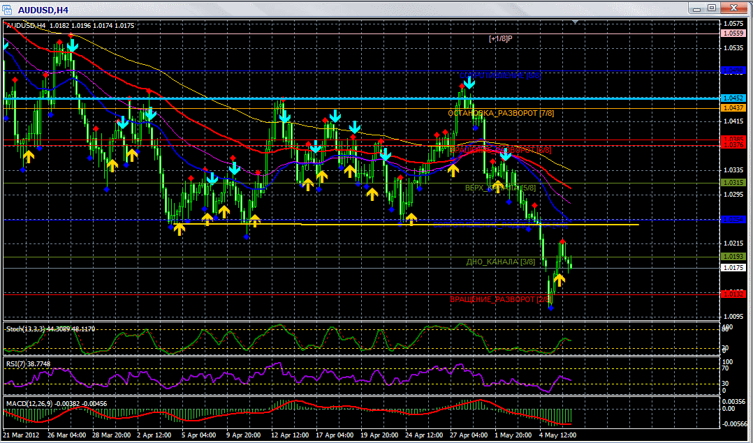
Task: Close the AUDUSD,H4 chart window
Action: (x=733, y=8)
